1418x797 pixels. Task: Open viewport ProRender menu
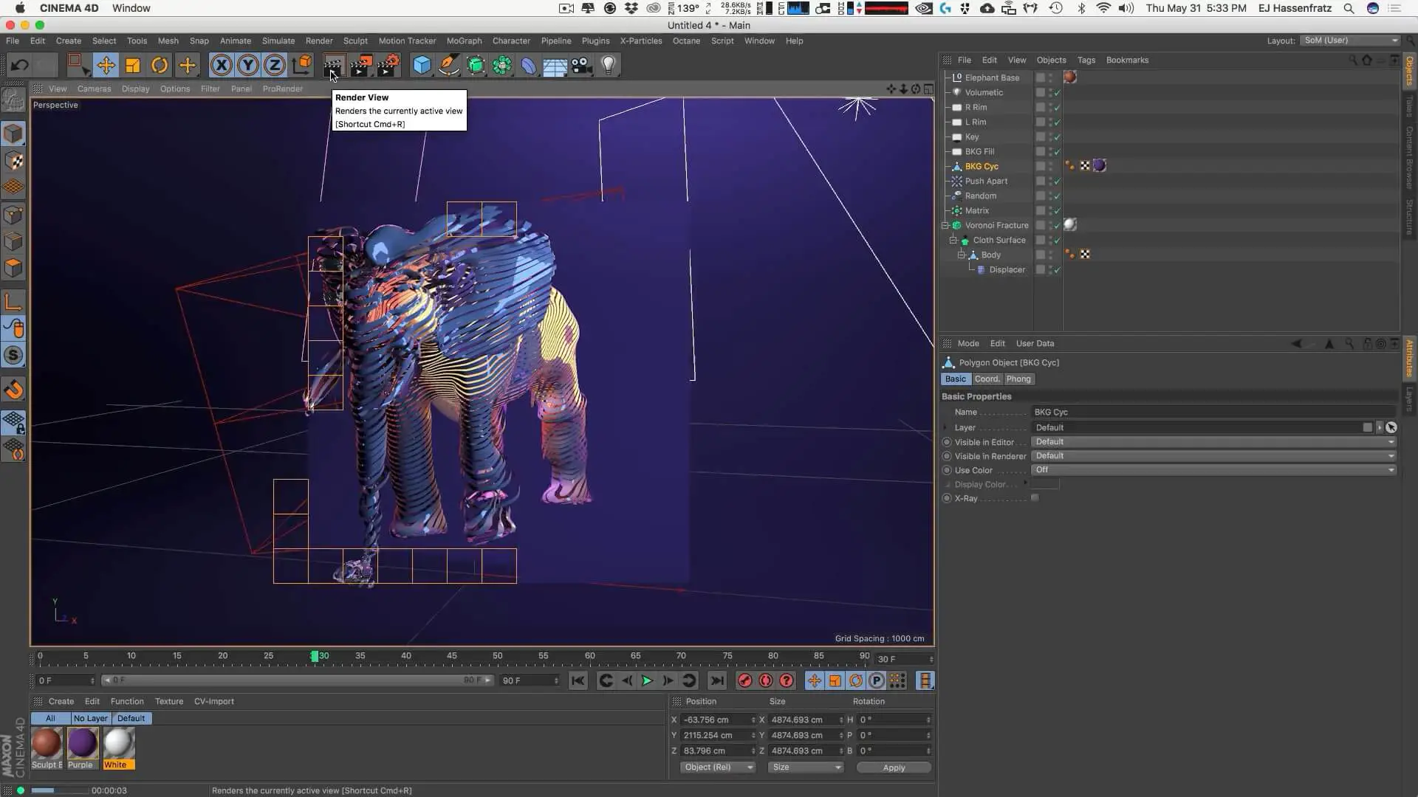tap(283, 89)
